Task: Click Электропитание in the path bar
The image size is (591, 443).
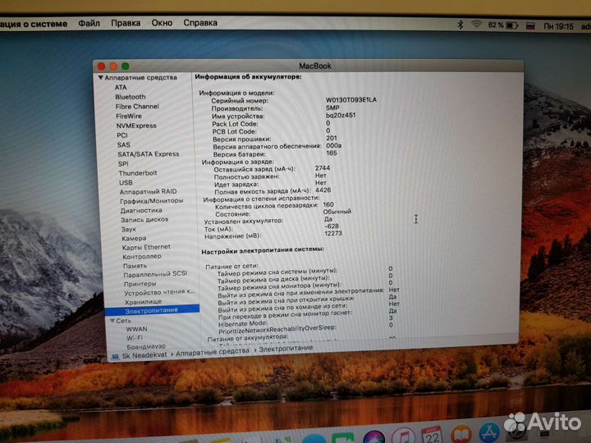Action: coord(286,349)
